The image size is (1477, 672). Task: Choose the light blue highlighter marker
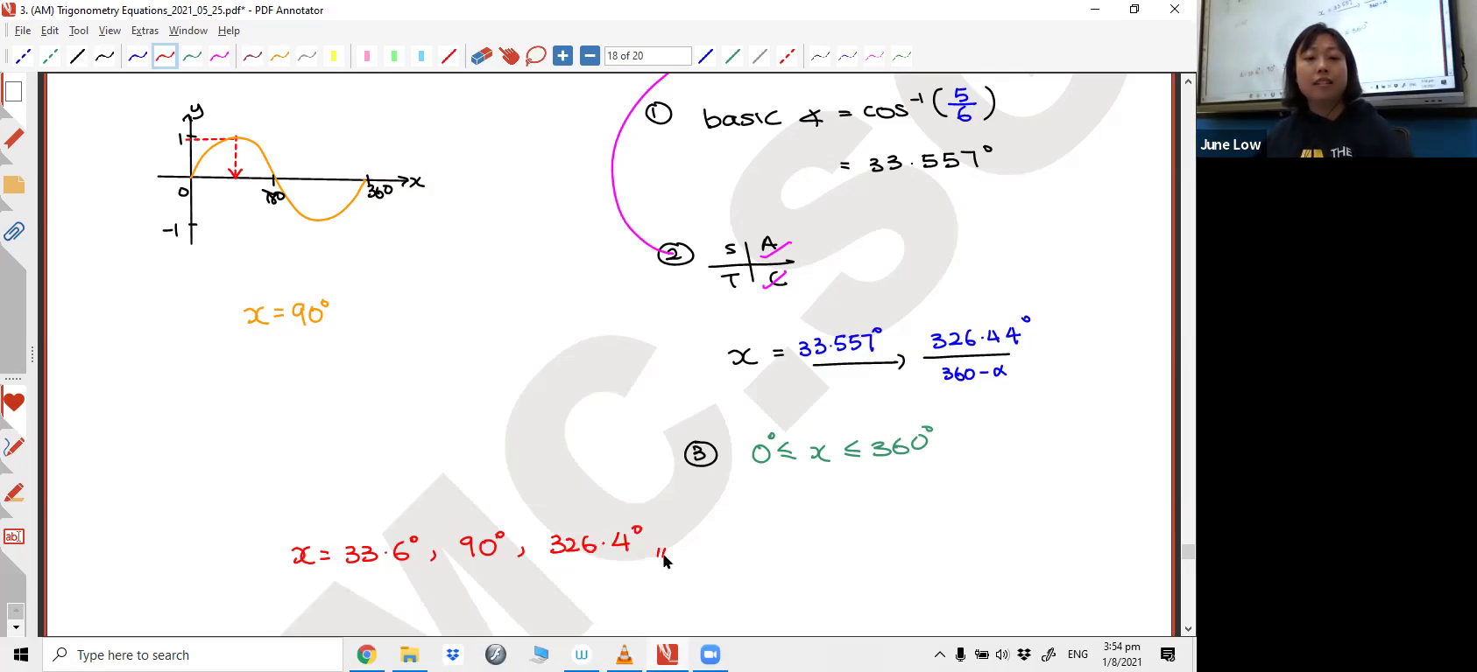[x=421, y=56]
